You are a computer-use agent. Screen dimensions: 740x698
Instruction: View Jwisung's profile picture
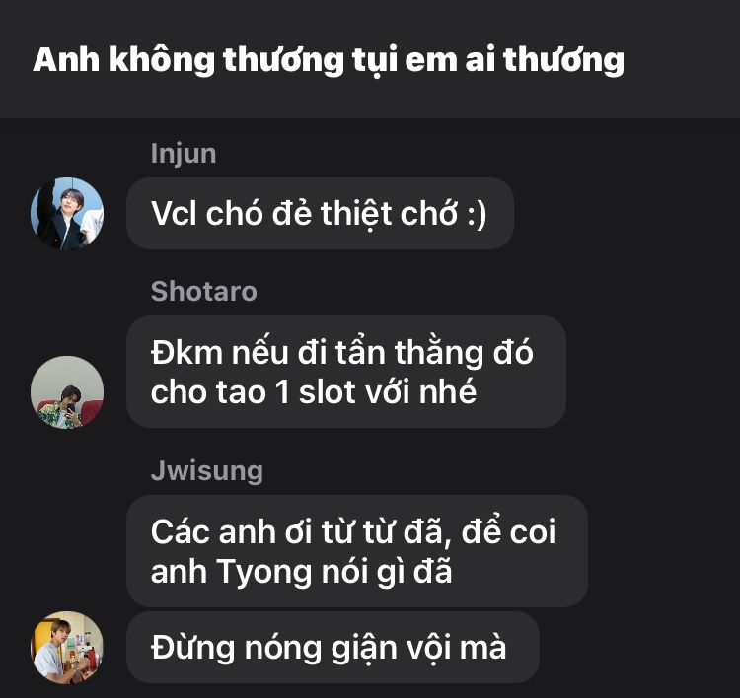(67, 647)
